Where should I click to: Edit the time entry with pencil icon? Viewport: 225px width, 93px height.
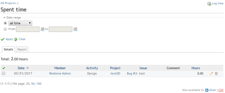point(211,73)
